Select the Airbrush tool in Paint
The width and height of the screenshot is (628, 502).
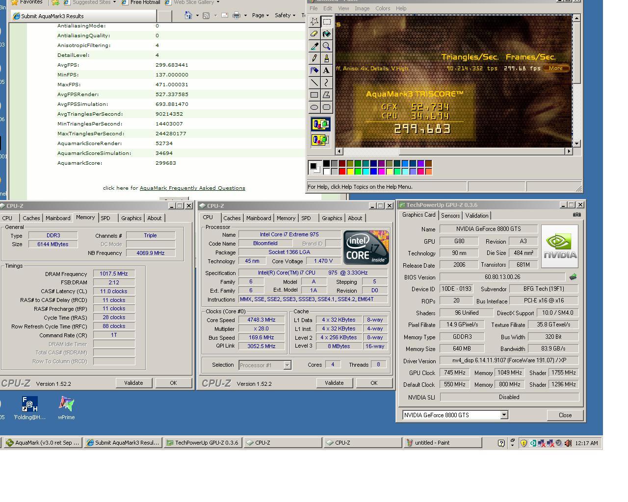tap(314, 71)
